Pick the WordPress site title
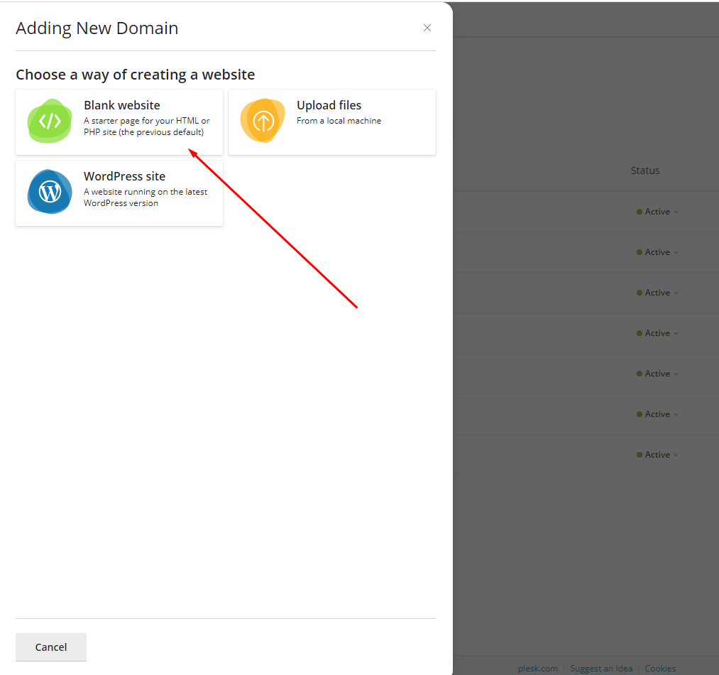The height and width of the screenshot is (675, 719). (124, 176)
